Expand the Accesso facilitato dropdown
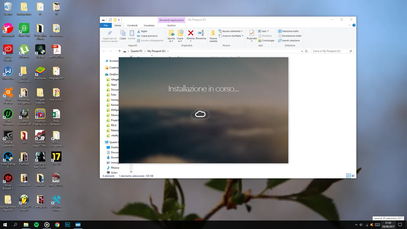 [x=231, y=36]
